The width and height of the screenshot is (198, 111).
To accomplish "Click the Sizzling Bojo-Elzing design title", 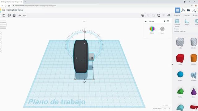I will pyautogui.click(x=15, y=10).
